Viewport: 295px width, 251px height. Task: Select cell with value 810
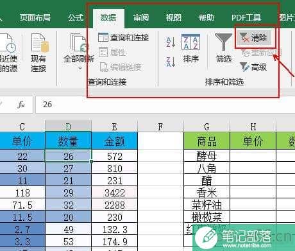pyautogui.click(x=114, y=168)
